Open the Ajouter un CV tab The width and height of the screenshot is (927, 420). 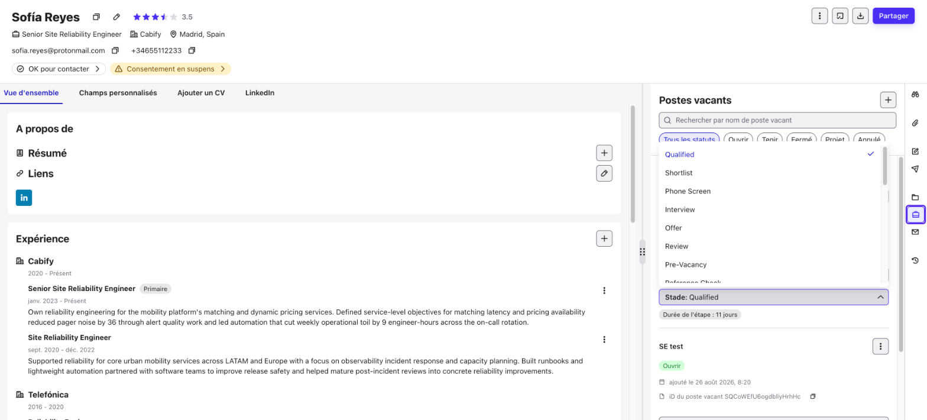pos(201,93)
